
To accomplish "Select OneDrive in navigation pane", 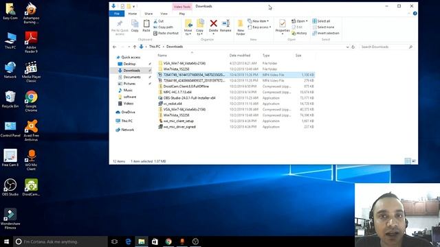I will 128,113.
